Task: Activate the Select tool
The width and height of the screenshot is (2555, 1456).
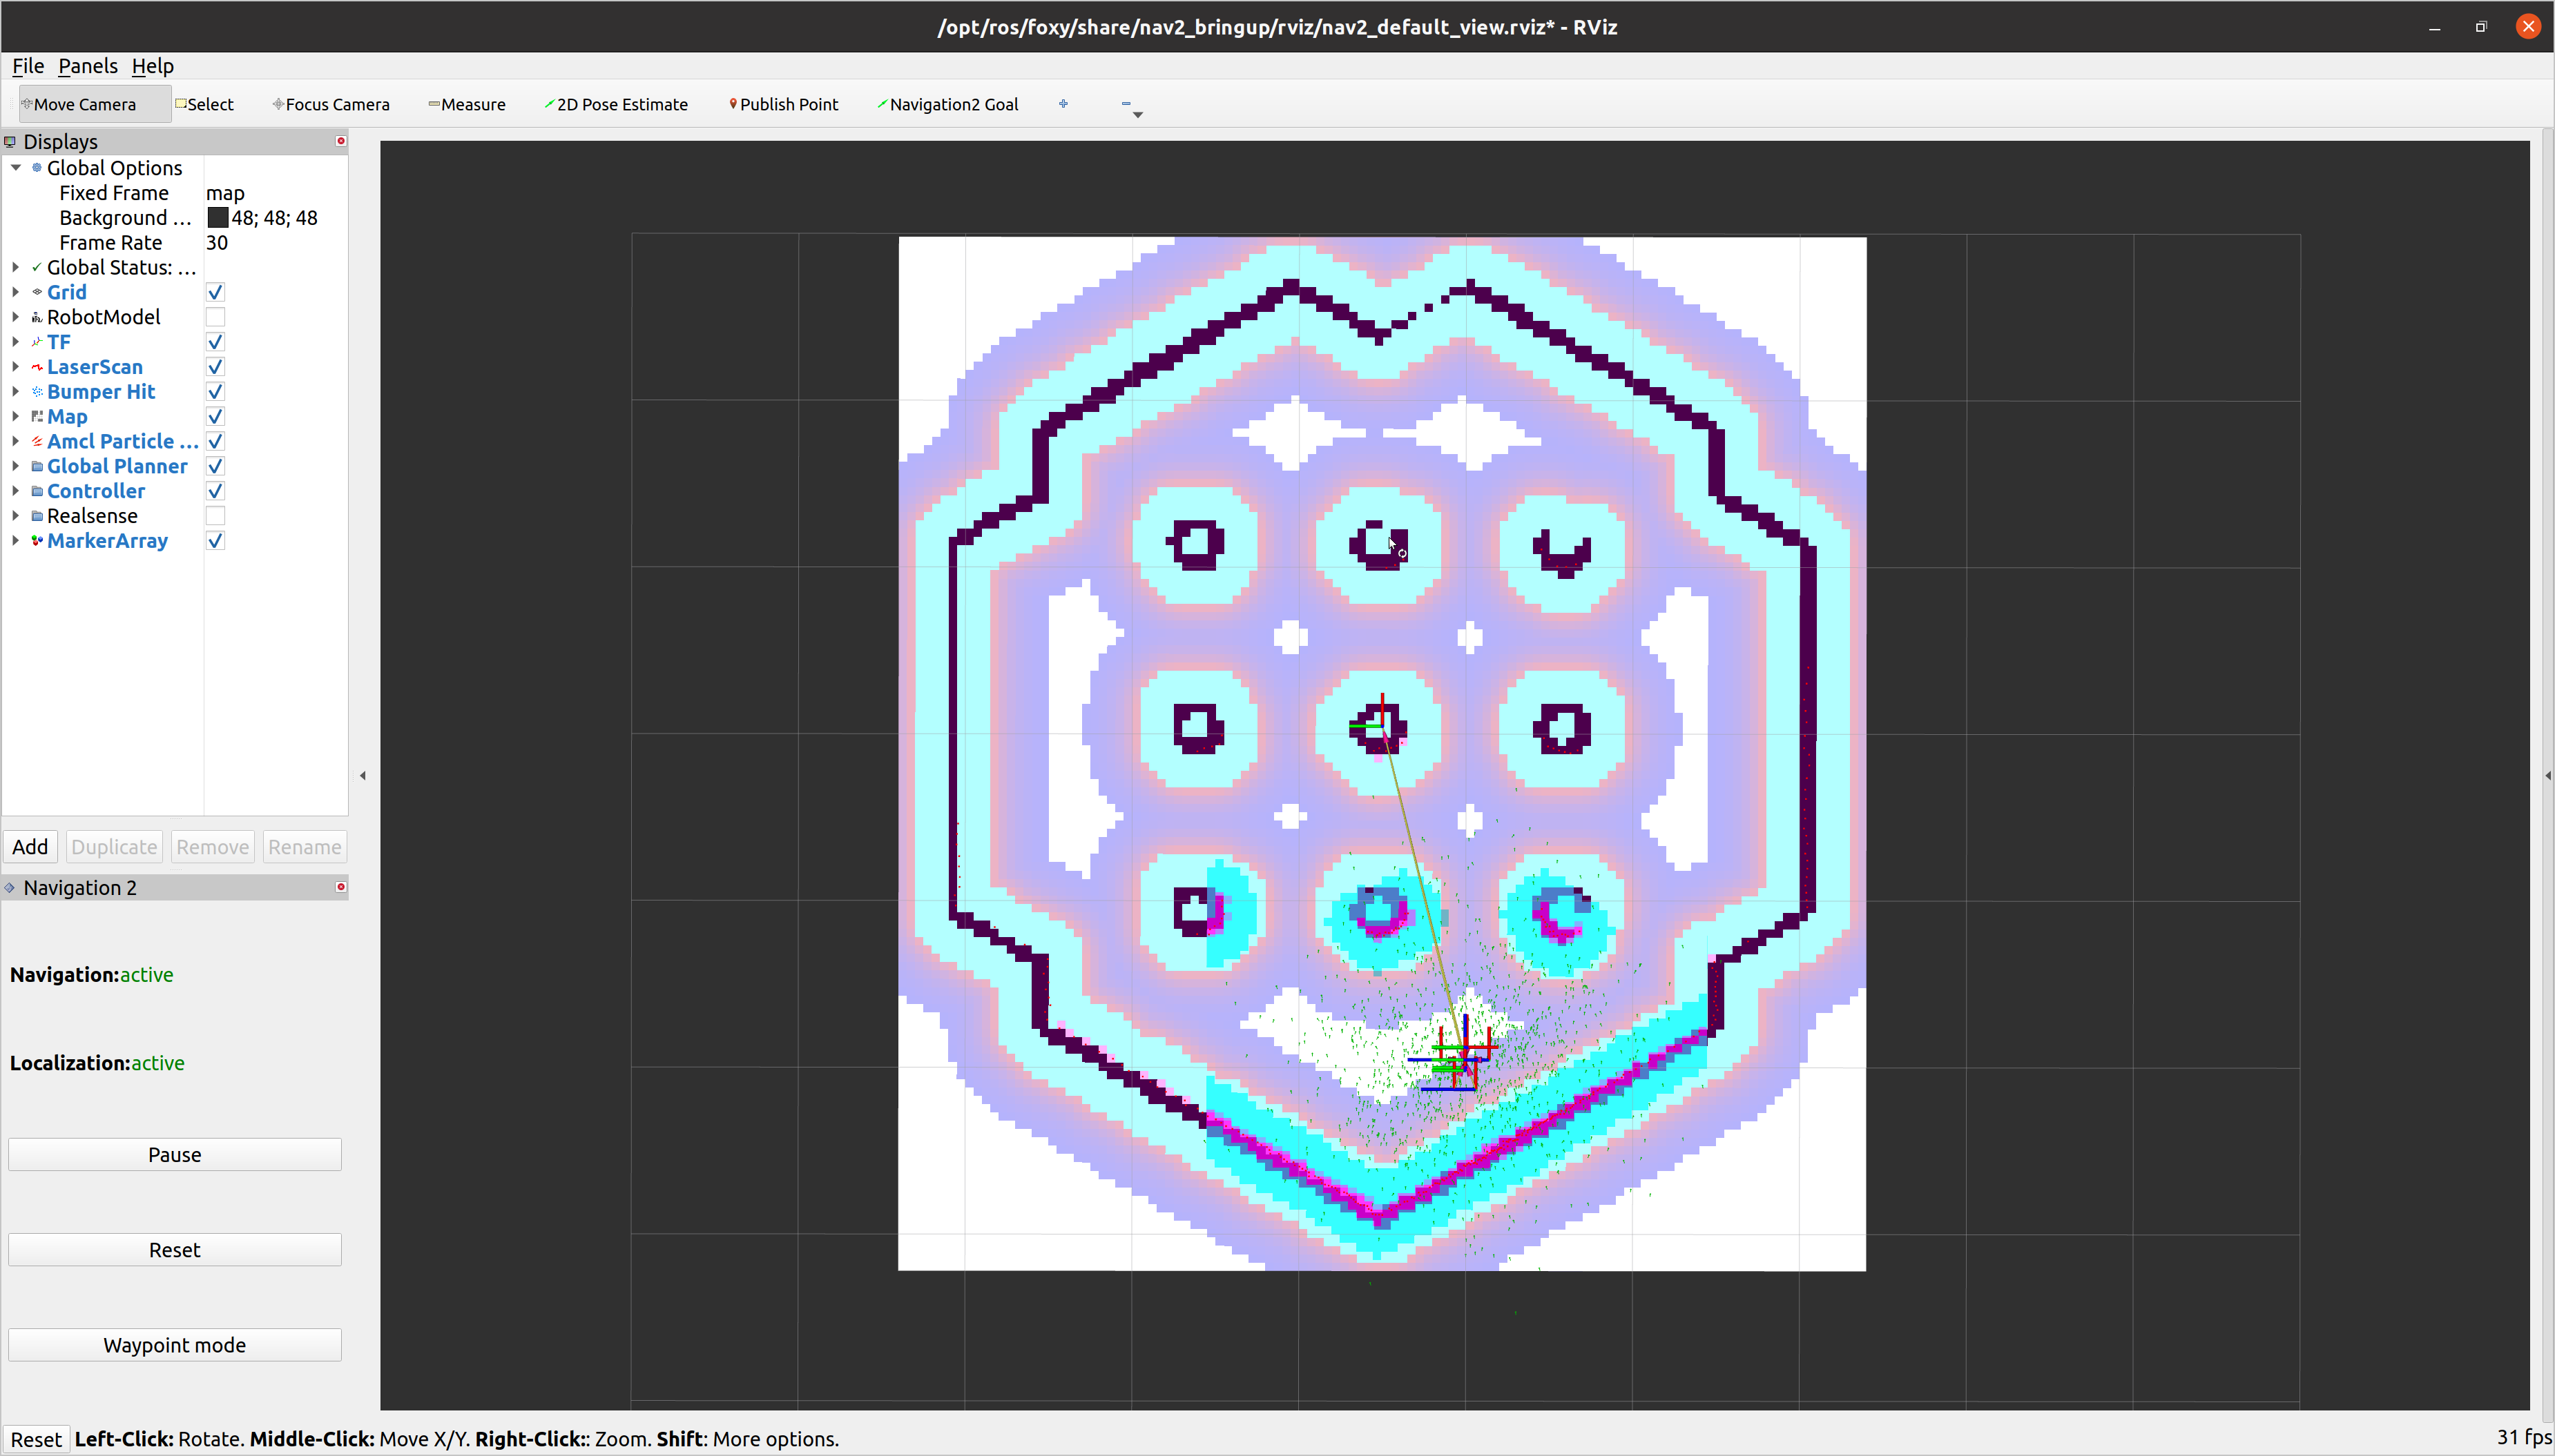Action: (x=205, y=103)
